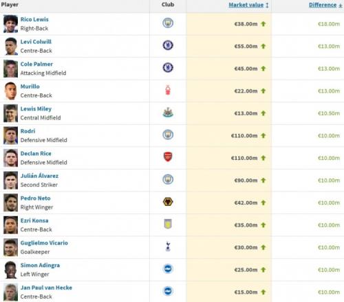
Task: Open Julián Álvarez player profile link
Action: (39, 176)
